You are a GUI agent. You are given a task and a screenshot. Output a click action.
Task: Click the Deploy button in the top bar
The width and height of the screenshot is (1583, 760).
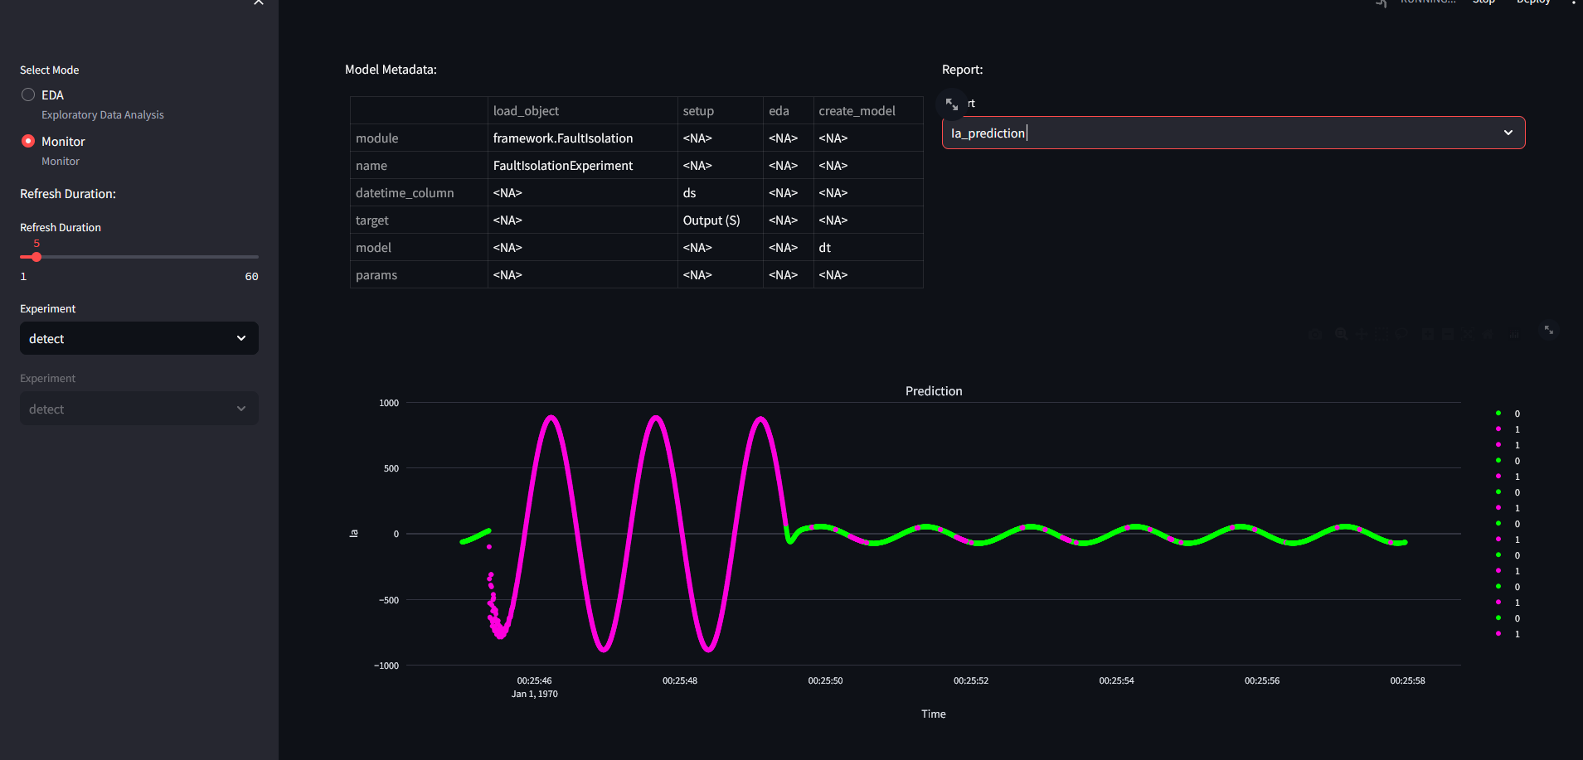pyautogui.click(x=1533, y=2)
